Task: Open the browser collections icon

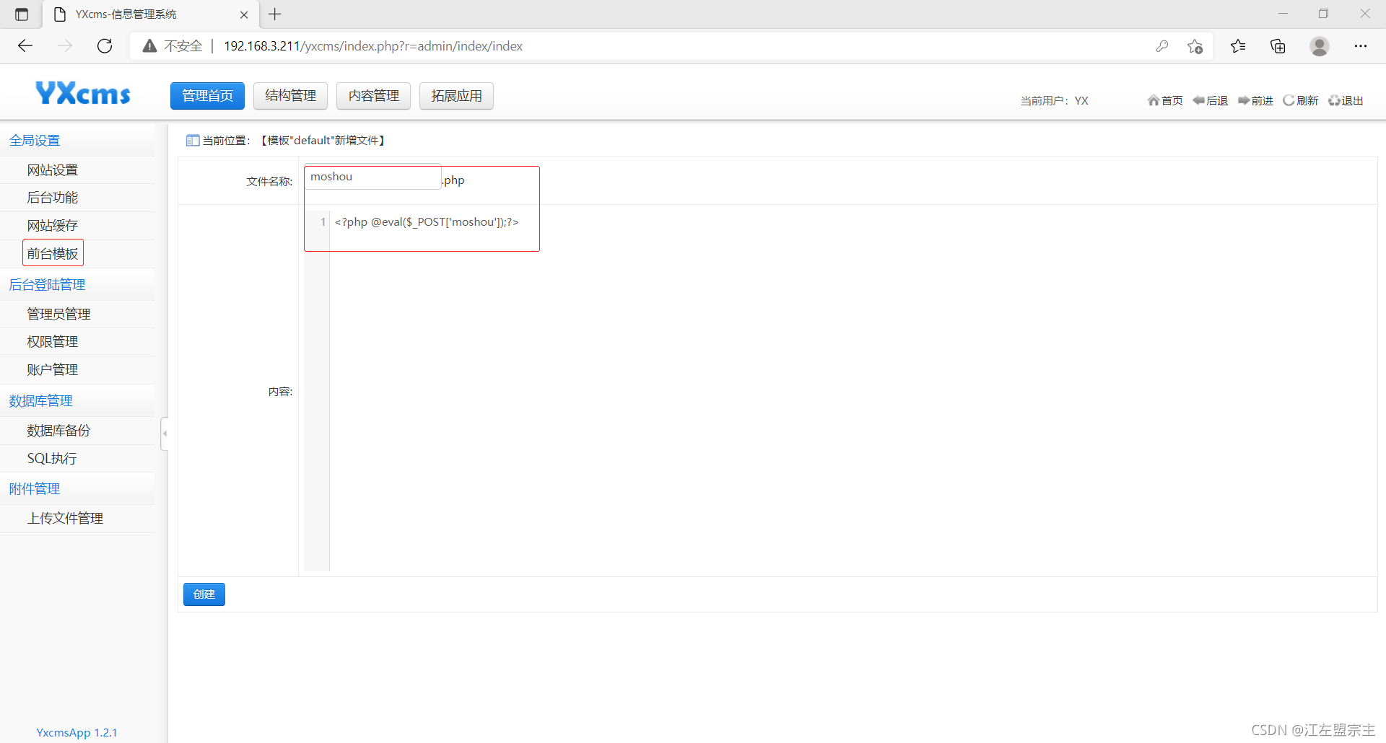Action: click(x=1278, y=46)
